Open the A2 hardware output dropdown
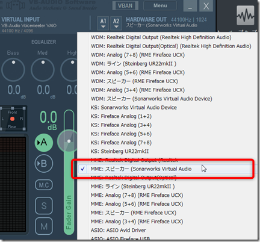This screenshot has height=242, width=260. [116, 23]
